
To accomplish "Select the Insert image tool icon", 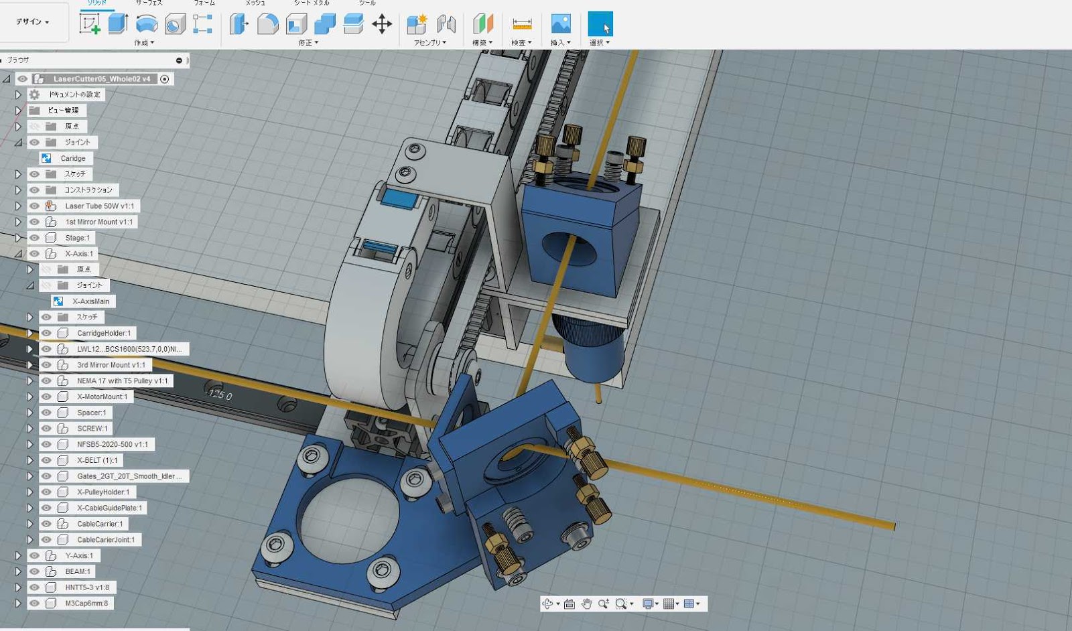I will (x=561, y=24).
